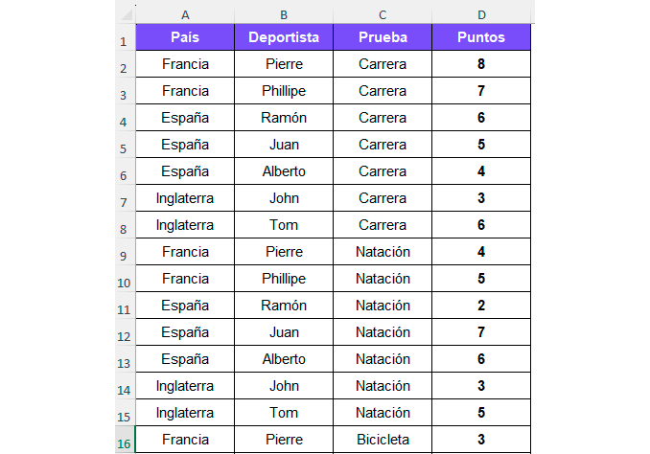
Task: Click the Phillipe cell in row 3
Action: pos(284,91)
